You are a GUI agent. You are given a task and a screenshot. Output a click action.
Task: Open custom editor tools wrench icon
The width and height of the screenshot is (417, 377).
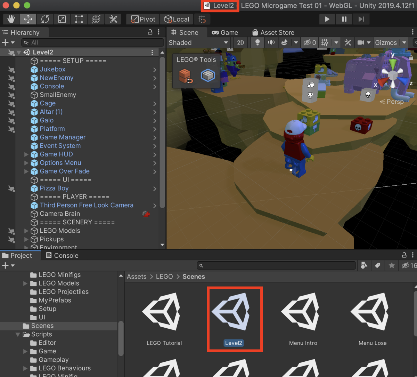(x=113, y=19)
